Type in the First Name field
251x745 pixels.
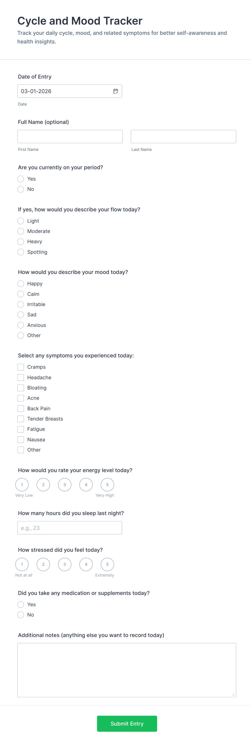[70, 137]
